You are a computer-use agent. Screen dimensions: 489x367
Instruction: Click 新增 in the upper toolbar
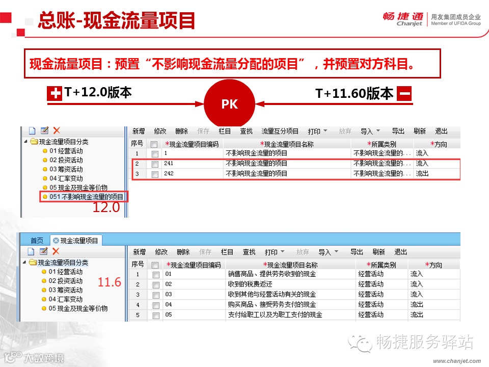139,131
